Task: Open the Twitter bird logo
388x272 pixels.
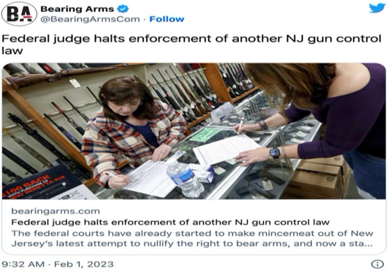Action: tap(377, 8)
